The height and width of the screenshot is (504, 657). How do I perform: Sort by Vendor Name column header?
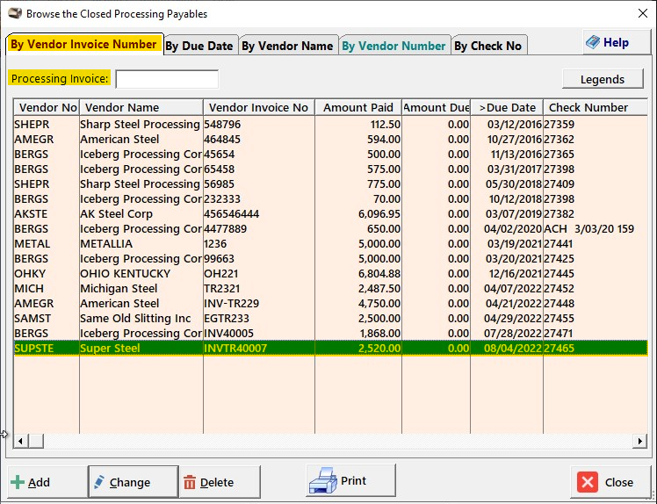coord(141,108)
